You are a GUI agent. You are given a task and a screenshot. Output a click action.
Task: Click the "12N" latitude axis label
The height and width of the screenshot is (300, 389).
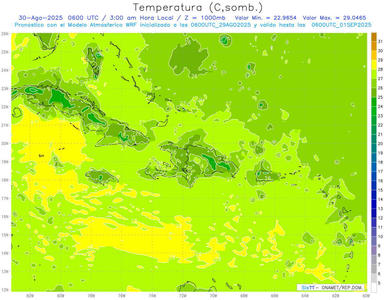click(x=5, y=290)
